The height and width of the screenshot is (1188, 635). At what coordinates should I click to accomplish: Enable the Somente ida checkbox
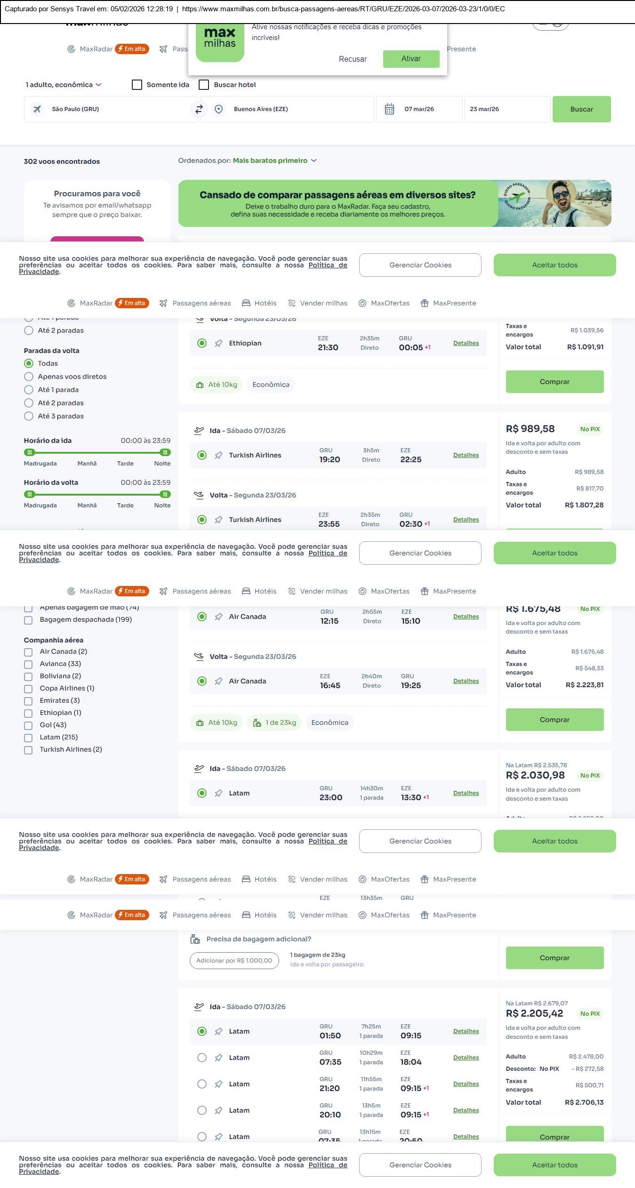point(137,85)
